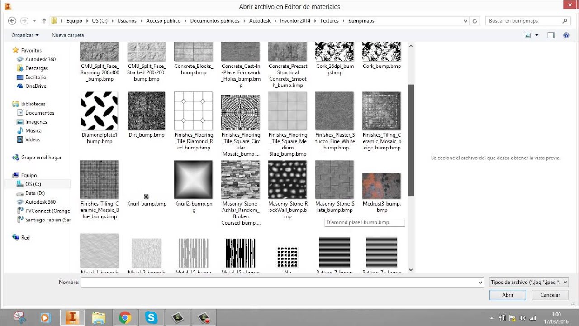Open the Organizar menu
The width and height of the screenshot is (579, 326).
(x=25, y=35)
